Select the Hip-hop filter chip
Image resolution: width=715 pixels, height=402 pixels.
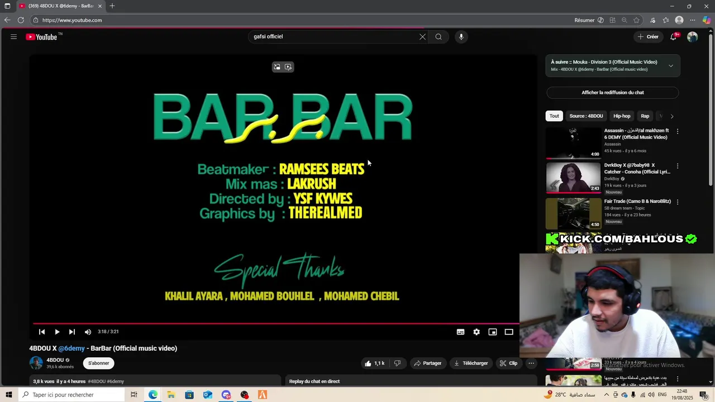622,116
